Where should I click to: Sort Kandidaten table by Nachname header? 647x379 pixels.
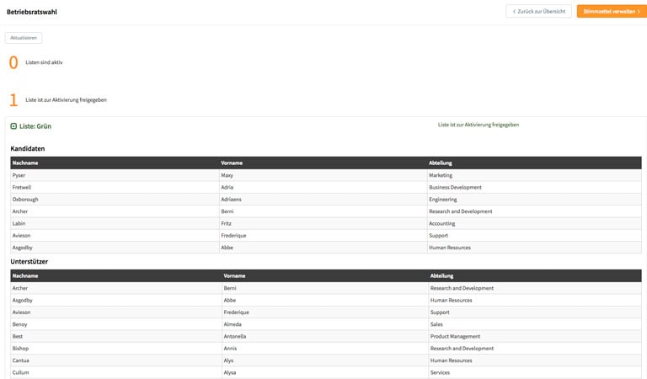click(25, 163)
